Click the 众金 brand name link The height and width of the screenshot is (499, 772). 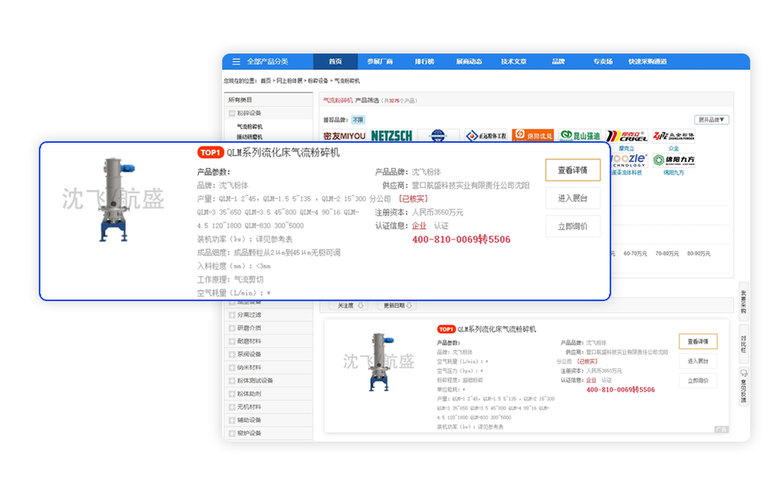click(x=673, y=148)
